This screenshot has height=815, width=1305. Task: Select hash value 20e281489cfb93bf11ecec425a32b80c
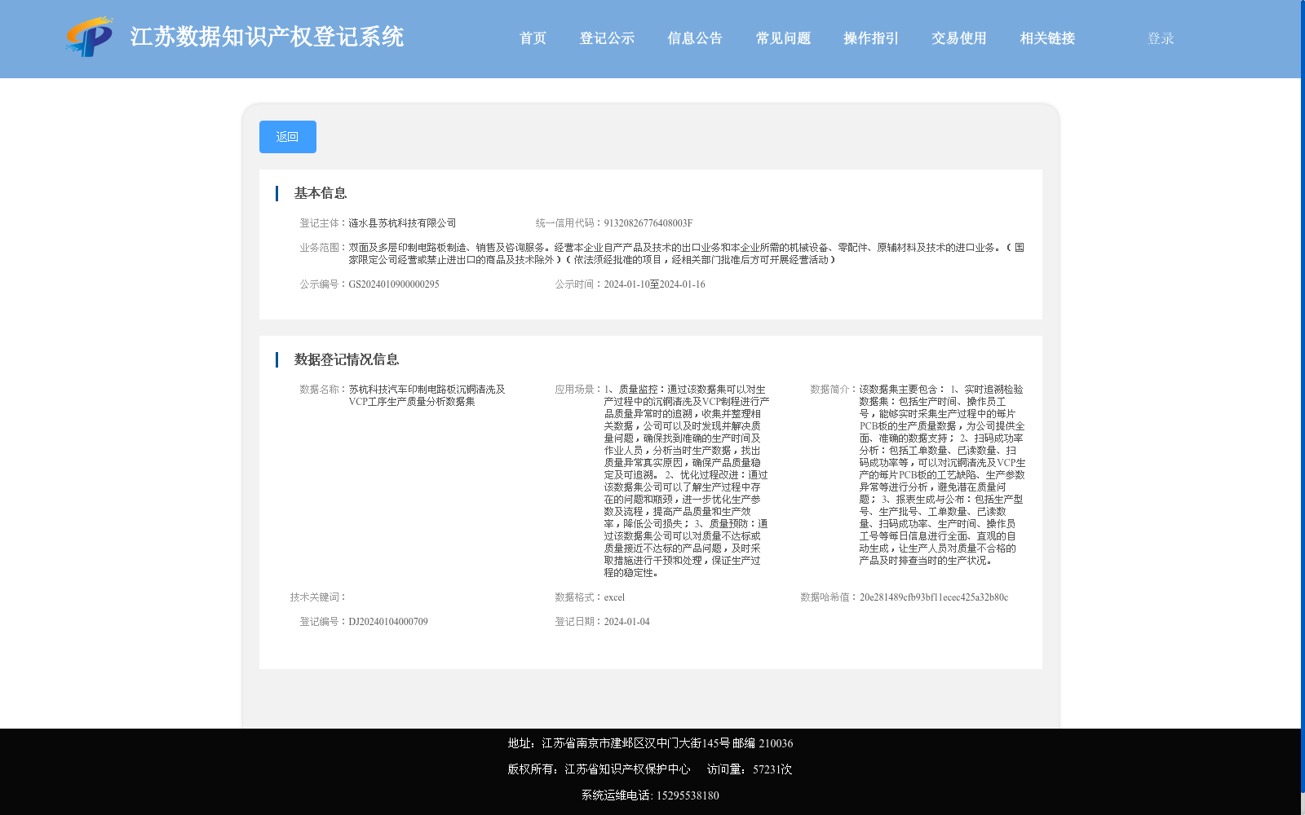934,597
